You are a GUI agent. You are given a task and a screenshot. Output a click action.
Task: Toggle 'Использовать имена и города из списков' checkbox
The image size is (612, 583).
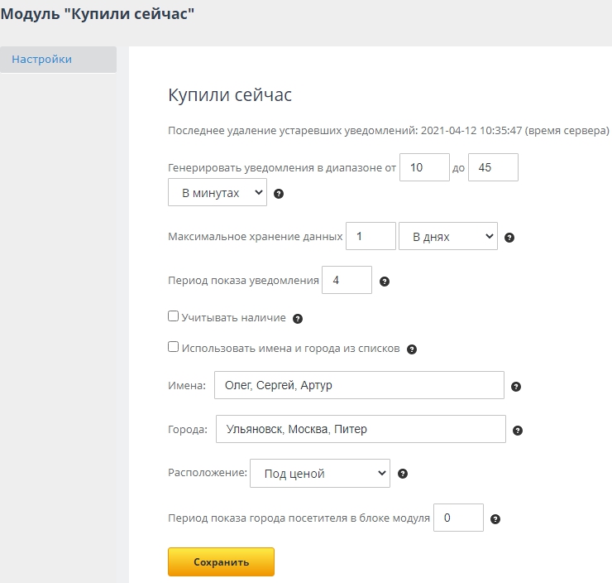(x=174, y=348)
